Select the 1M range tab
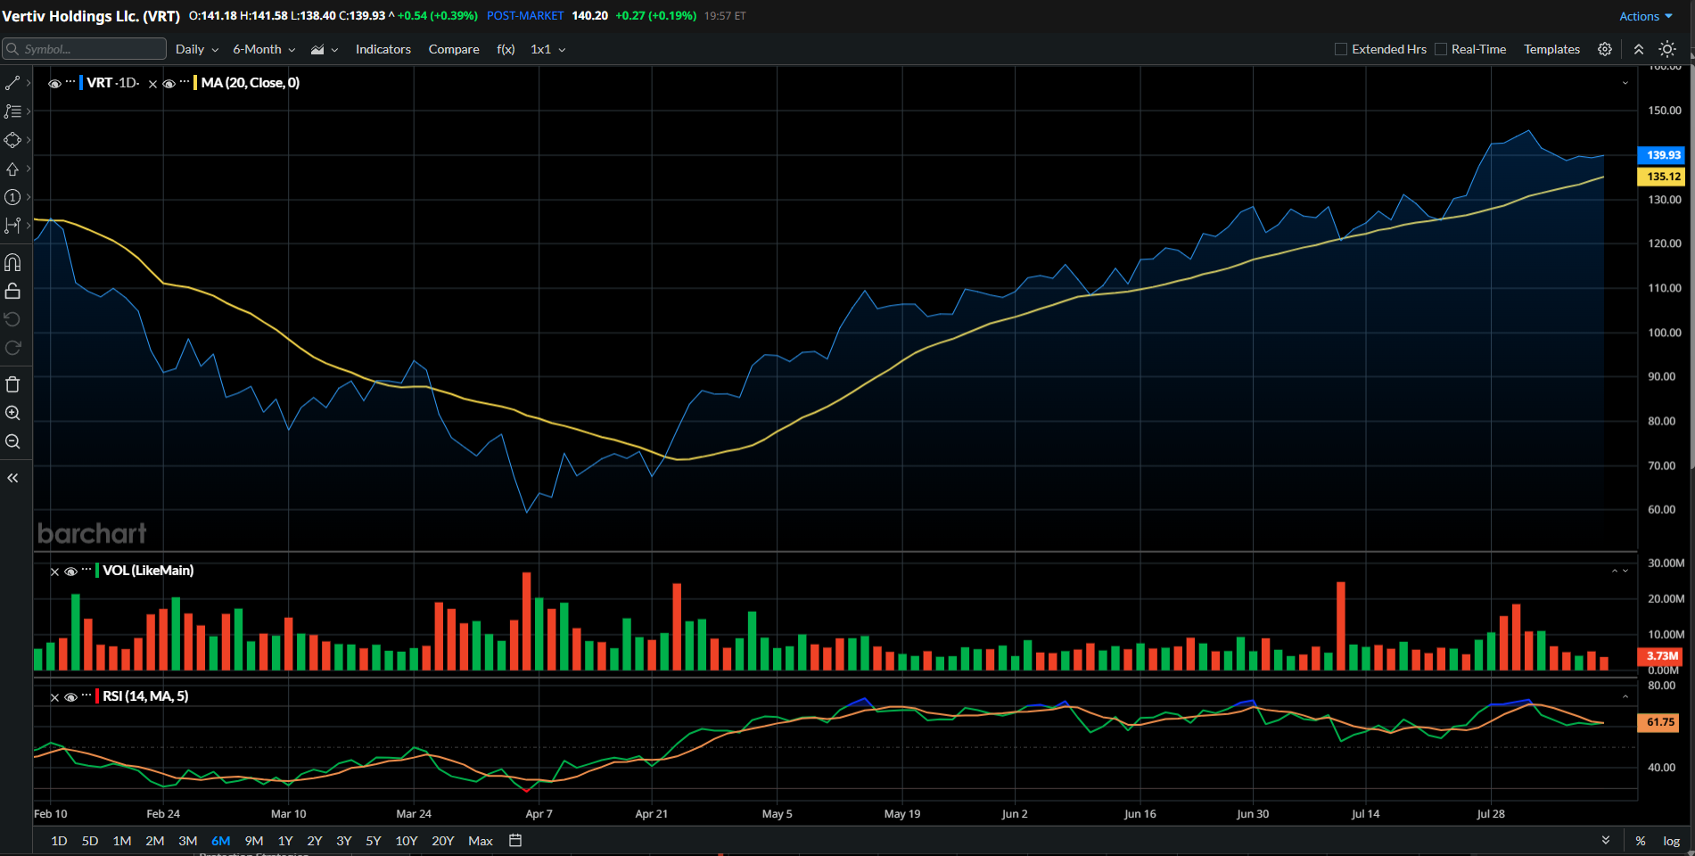 [122, 841]
